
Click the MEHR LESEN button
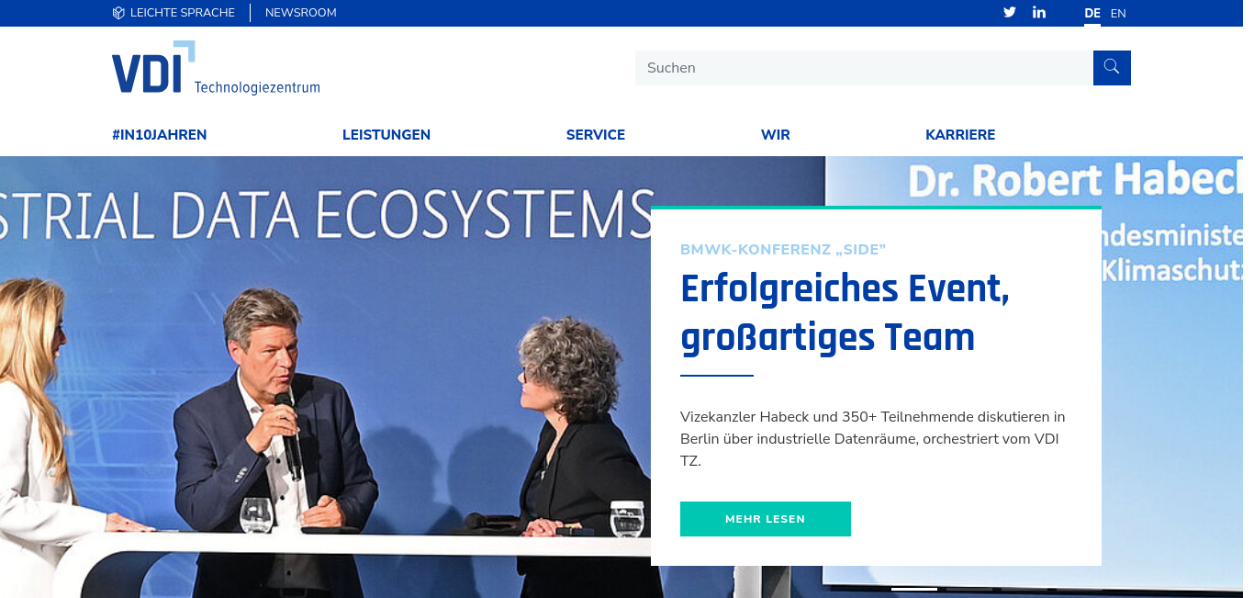(766, 519)
